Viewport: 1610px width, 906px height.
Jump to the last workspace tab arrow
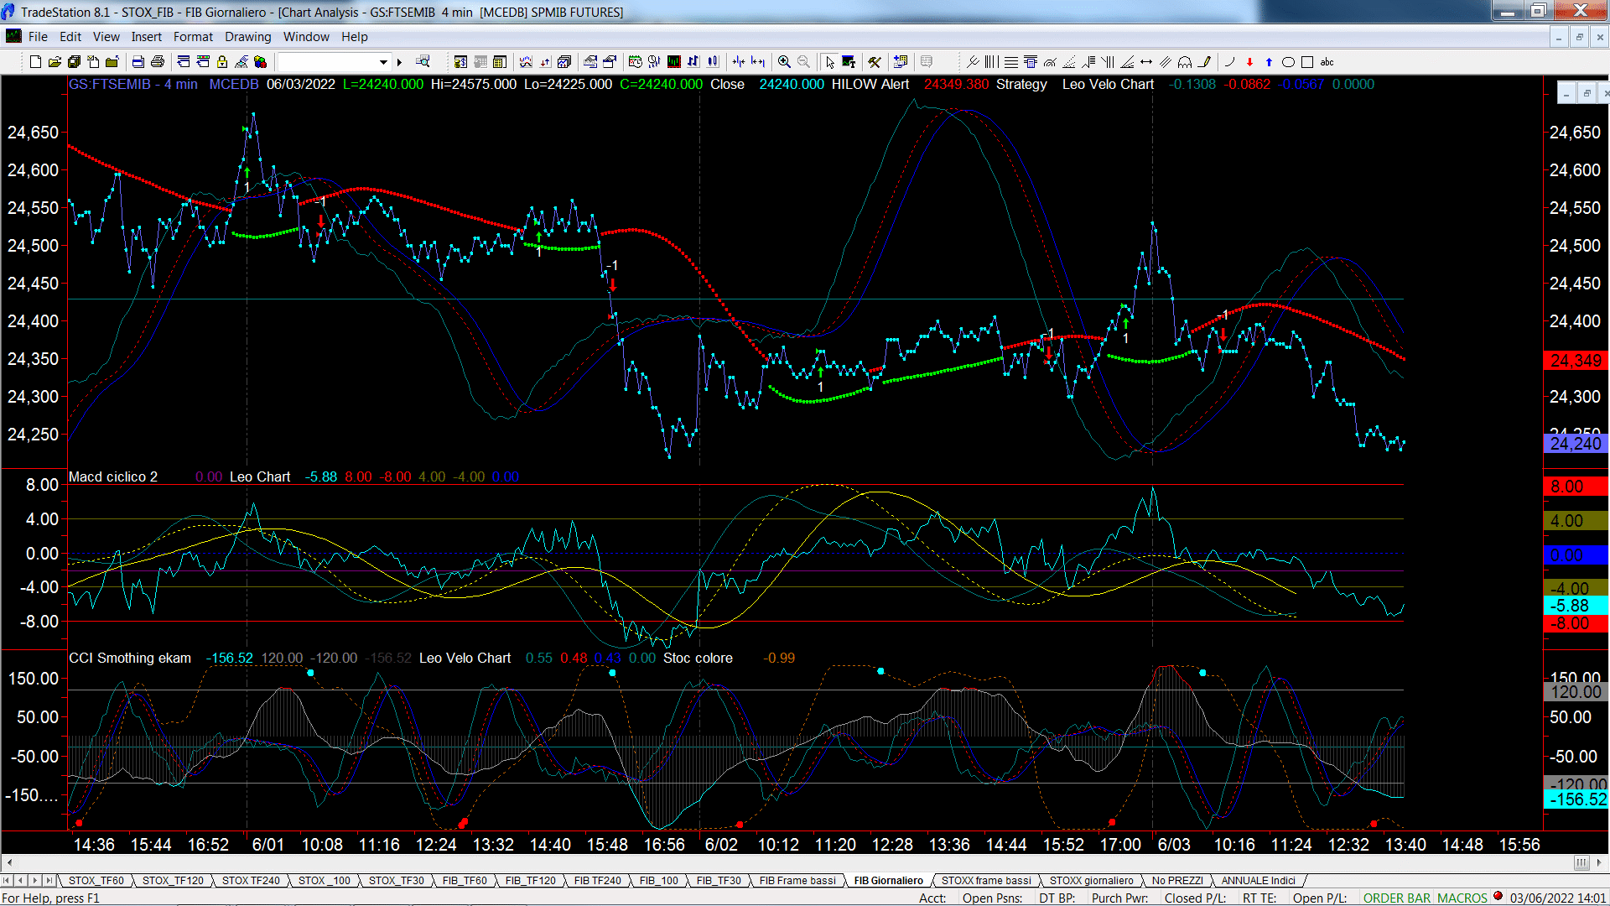pos(49,880)
